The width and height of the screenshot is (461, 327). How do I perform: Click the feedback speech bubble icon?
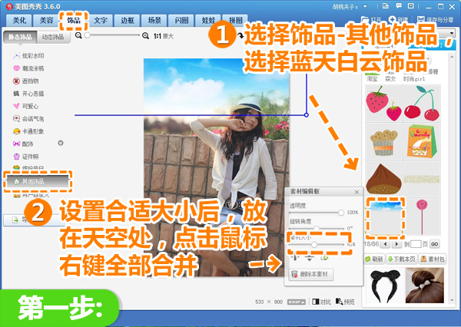(x=399, y=6)
